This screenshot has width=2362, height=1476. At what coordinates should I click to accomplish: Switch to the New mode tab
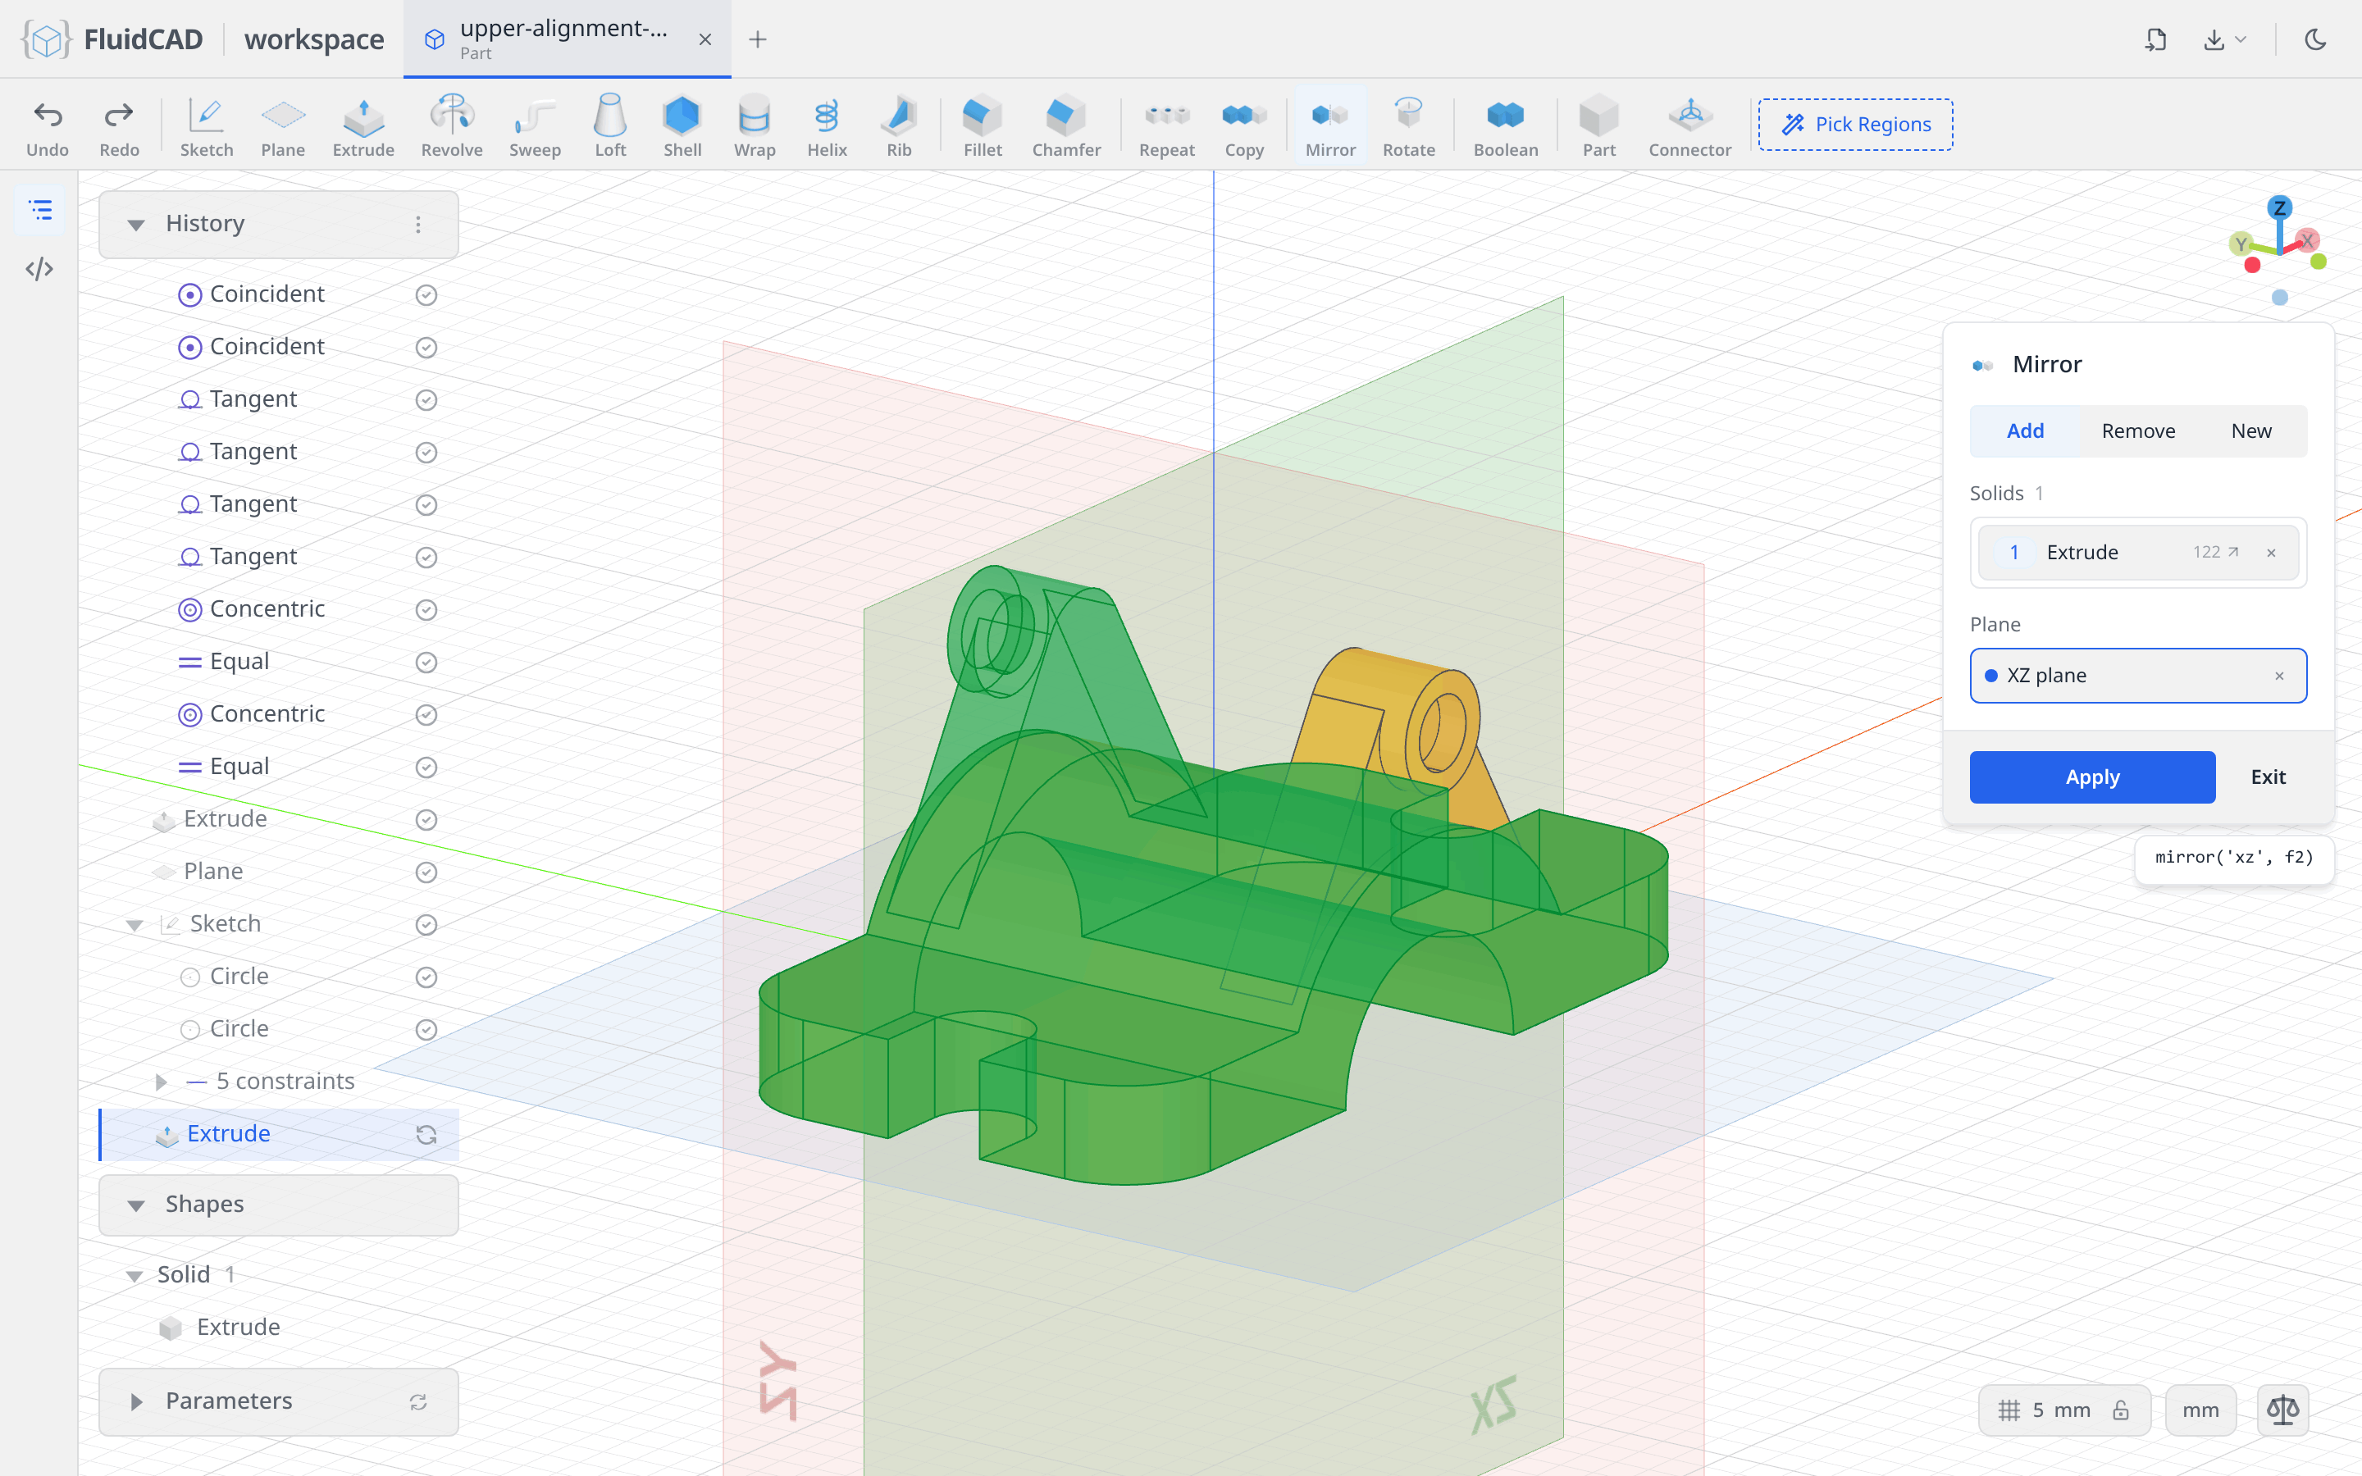click(x=2250, y=430)
